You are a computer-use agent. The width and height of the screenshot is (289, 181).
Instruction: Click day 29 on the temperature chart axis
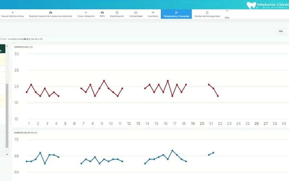(284, 123)
